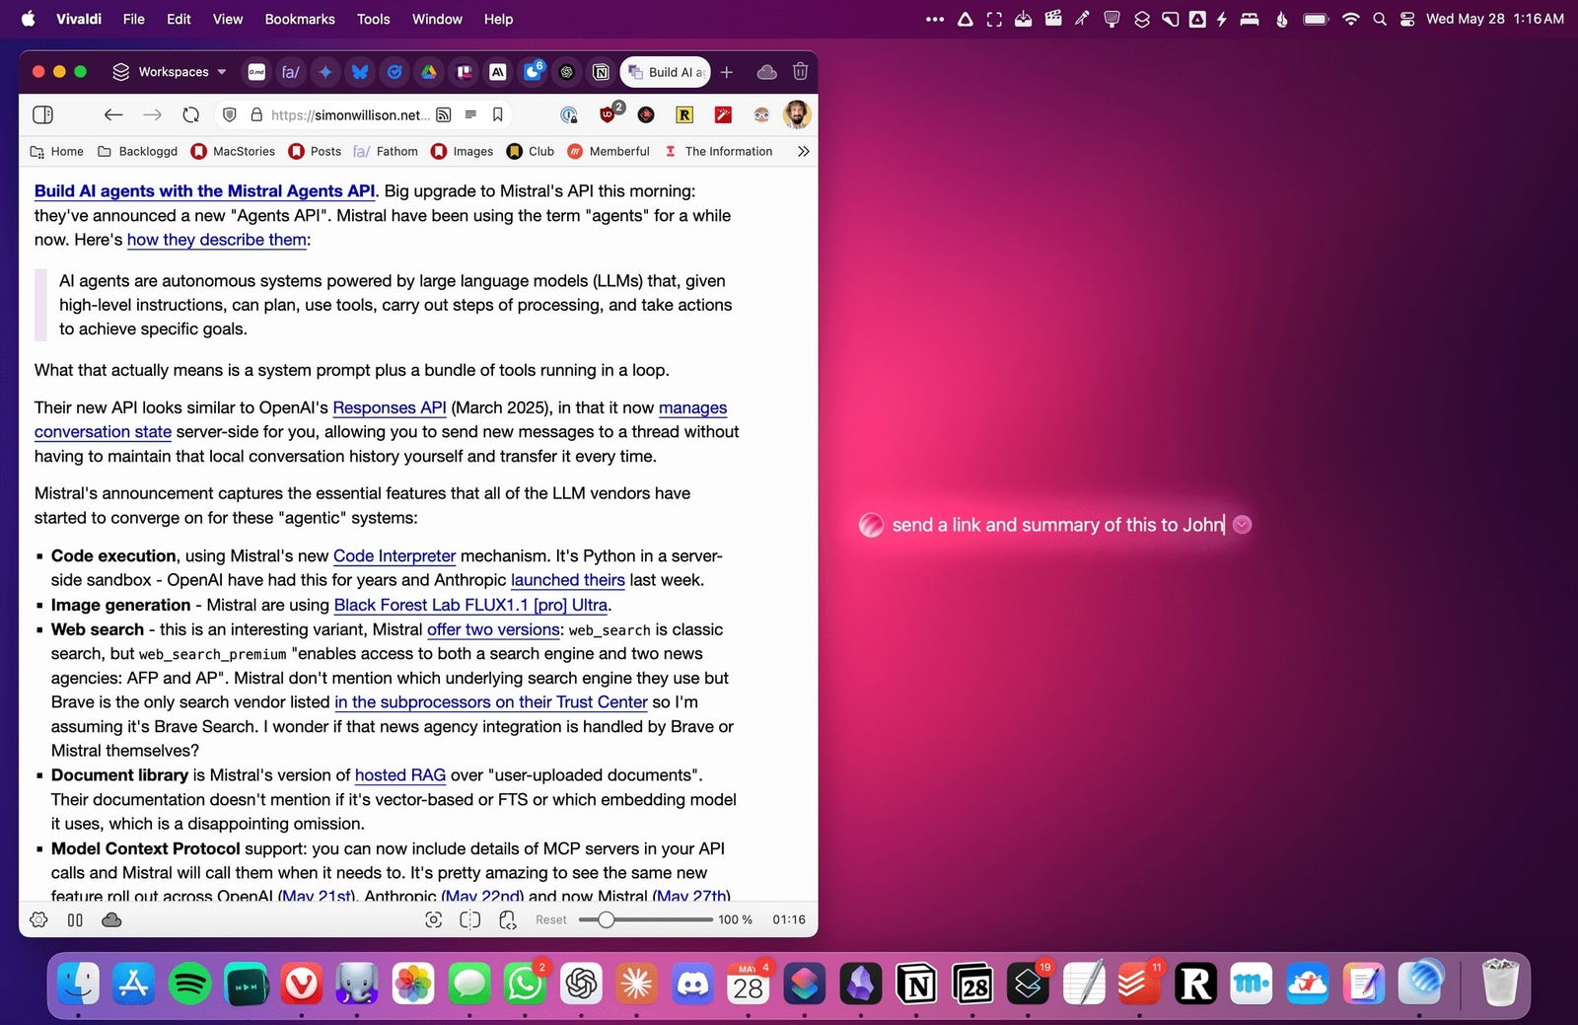Screen dimensions: 1578x1025
Task: Click the 'Responses API' link
Action: tap(389, 407)
